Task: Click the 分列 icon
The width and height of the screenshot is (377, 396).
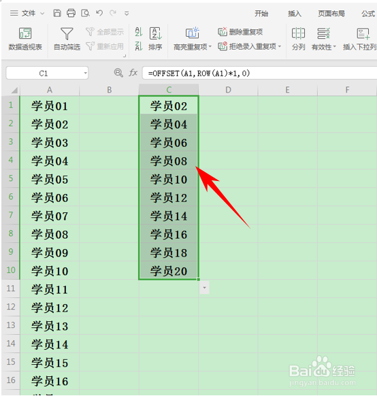Action: click(x=298, y=33)
